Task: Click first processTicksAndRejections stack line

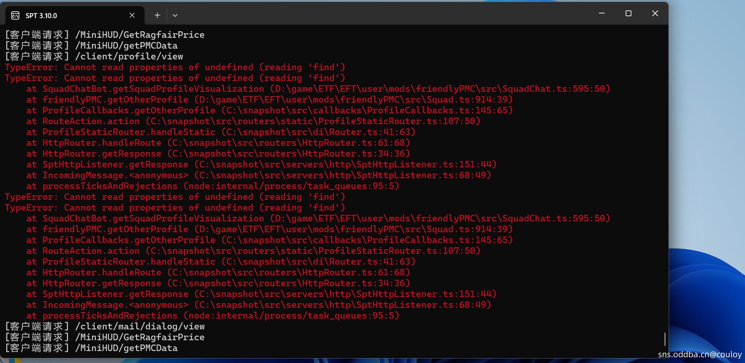Action: pos(213,186)
